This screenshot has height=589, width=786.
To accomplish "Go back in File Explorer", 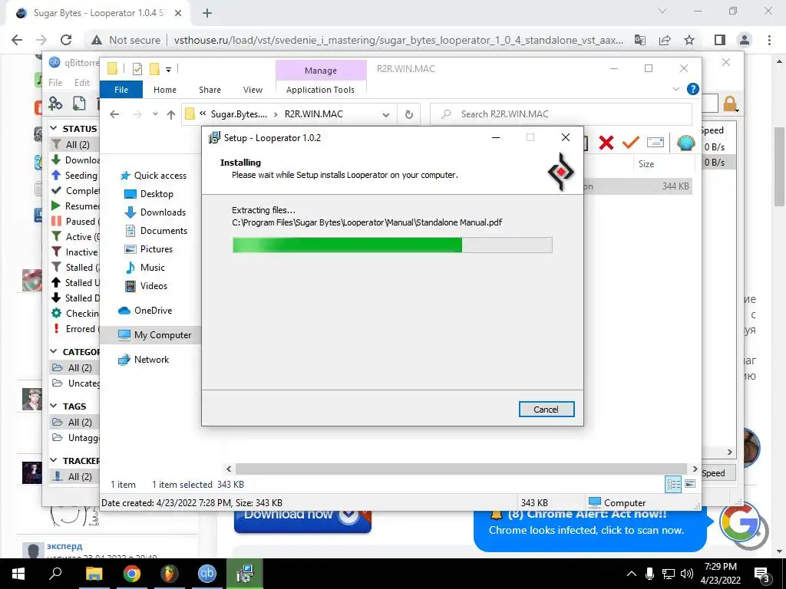I will point(115,114).
